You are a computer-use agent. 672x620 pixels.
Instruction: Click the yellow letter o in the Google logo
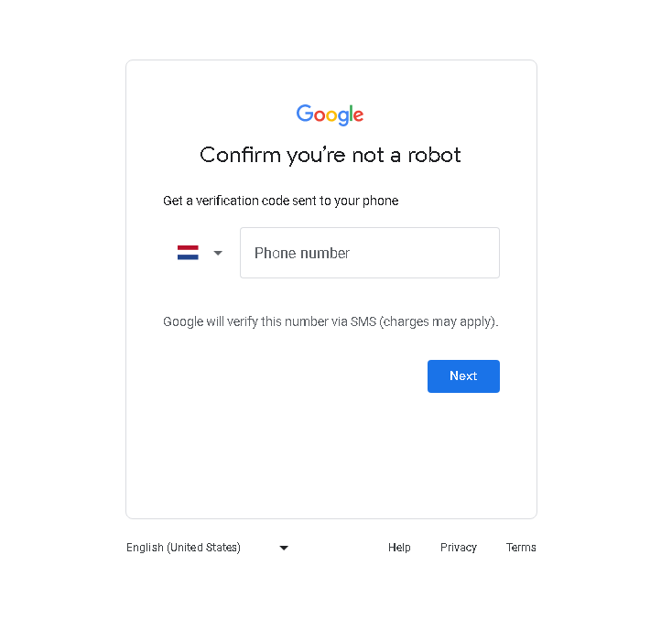tap(331, 115)
